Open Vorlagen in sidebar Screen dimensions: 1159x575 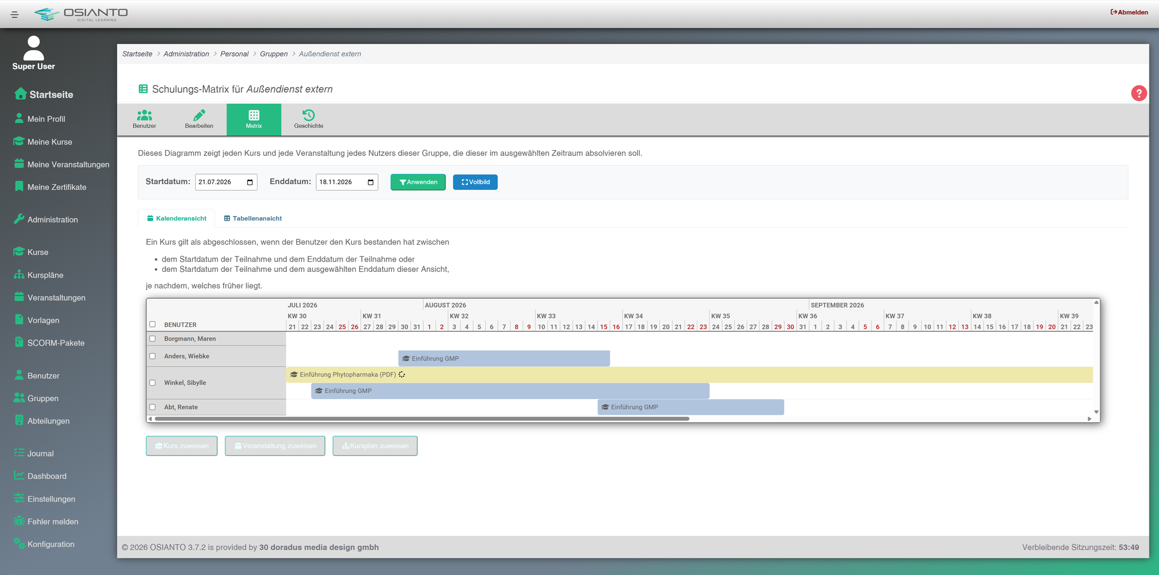(x=37, y=320)
